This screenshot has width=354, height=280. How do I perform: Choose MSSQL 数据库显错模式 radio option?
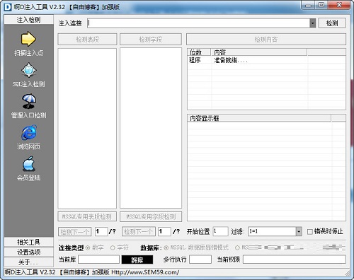[166, 247]
